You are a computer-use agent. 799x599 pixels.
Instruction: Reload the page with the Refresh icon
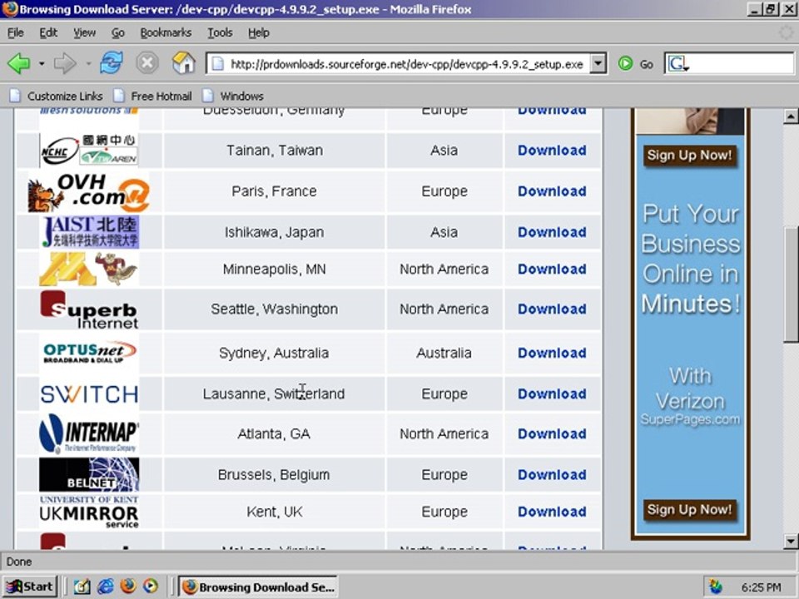click(x=111, y=63)
